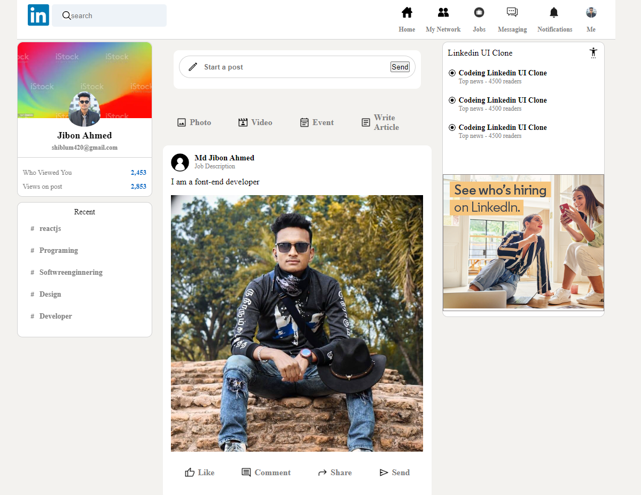Click the Views on post count 2,853
641x495 pixels.
point(138,187)
